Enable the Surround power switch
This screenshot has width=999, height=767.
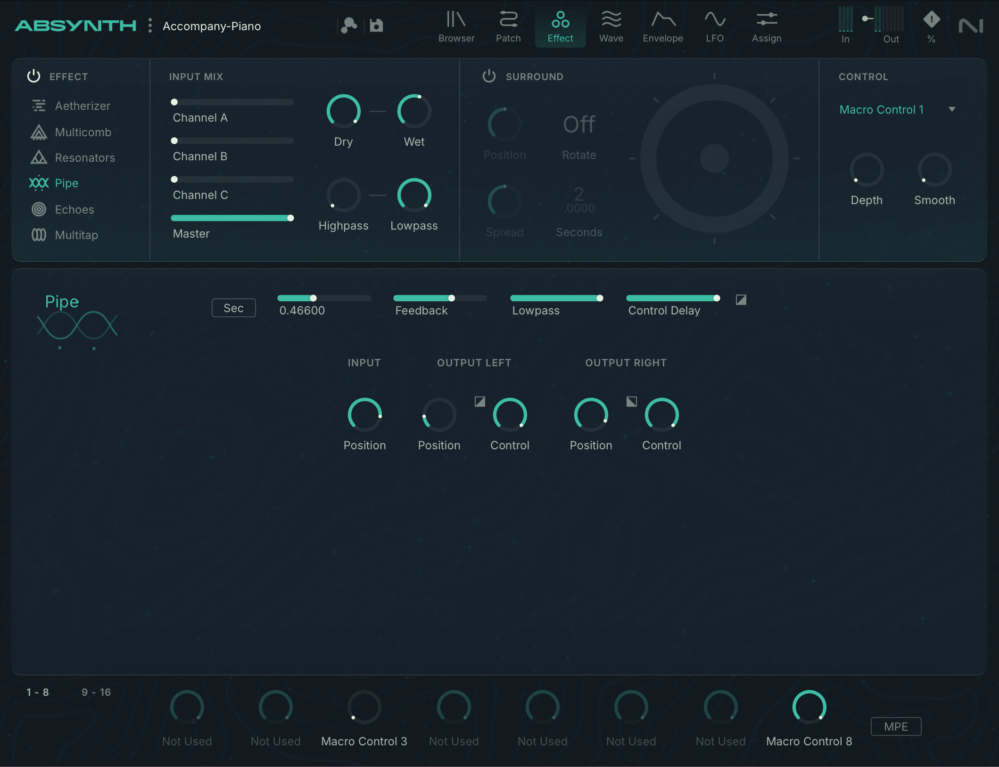tap(489, 76)
